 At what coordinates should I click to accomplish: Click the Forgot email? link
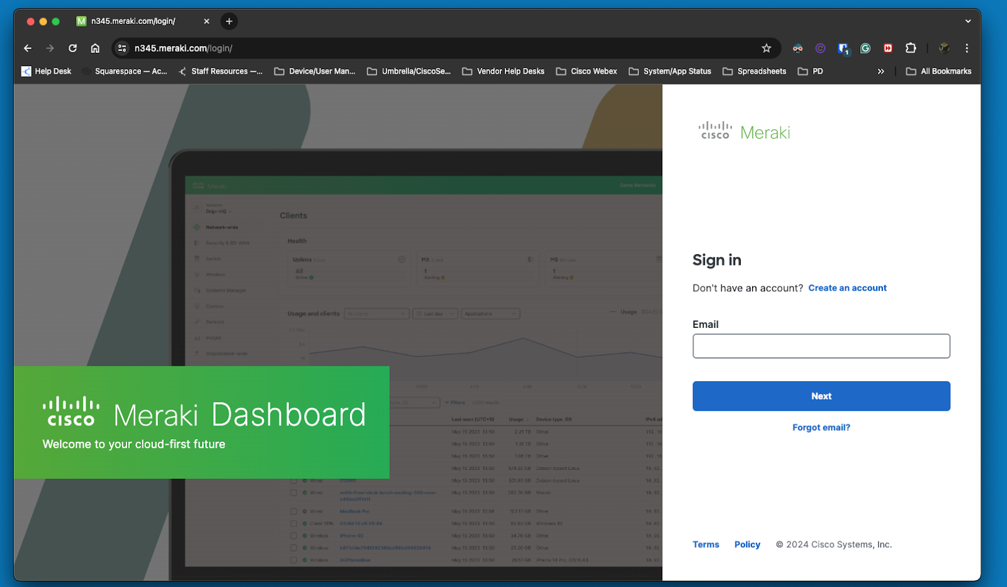[821, 428]
